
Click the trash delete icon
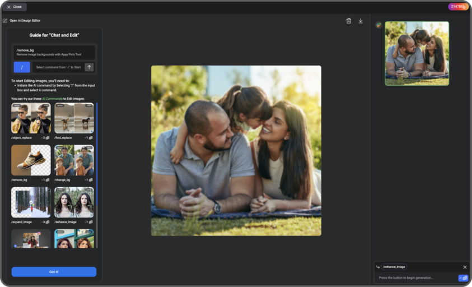pyautogui.click(x=349, y=21)
